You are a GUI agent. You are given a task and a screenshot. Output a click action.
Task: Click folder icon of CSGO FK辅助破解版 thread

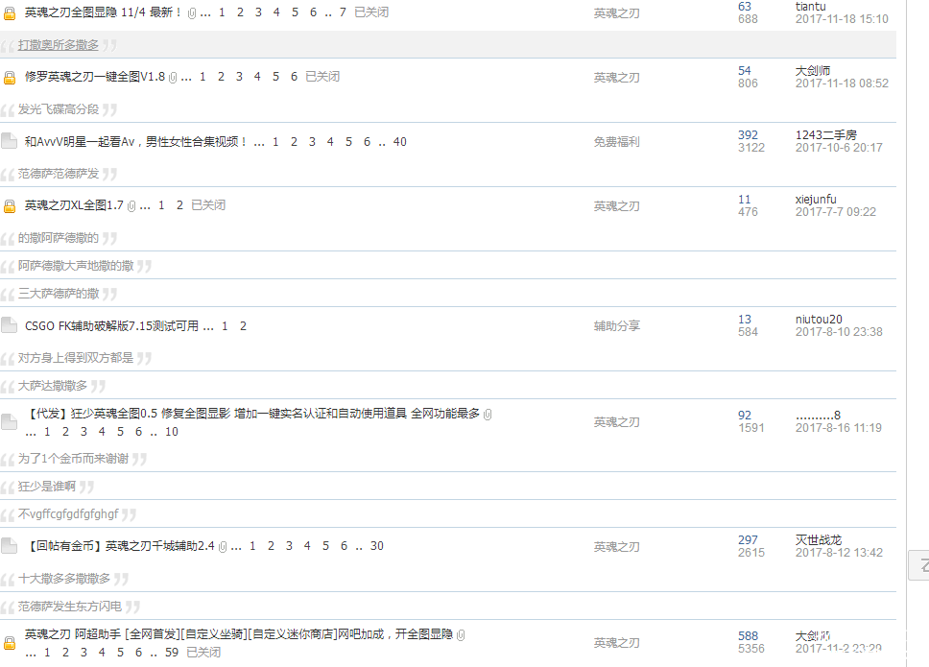9,324
